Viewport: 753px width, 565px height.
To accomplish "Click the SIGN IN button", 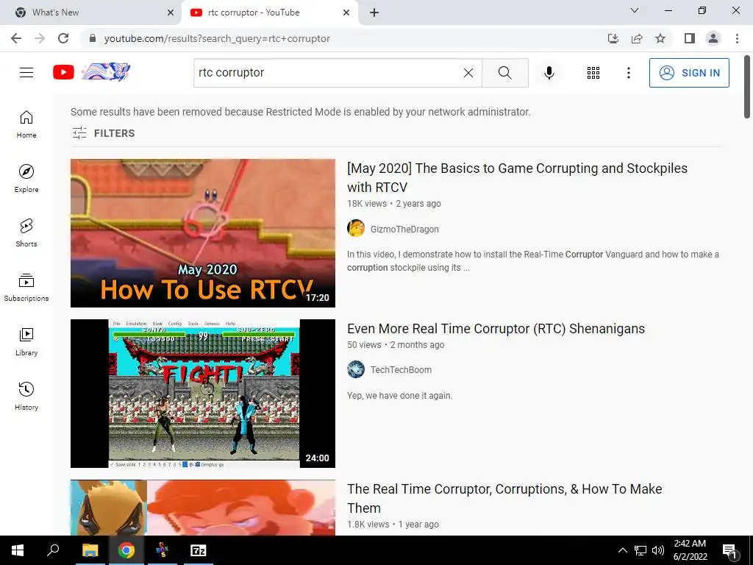I will [x=688, y=73].
